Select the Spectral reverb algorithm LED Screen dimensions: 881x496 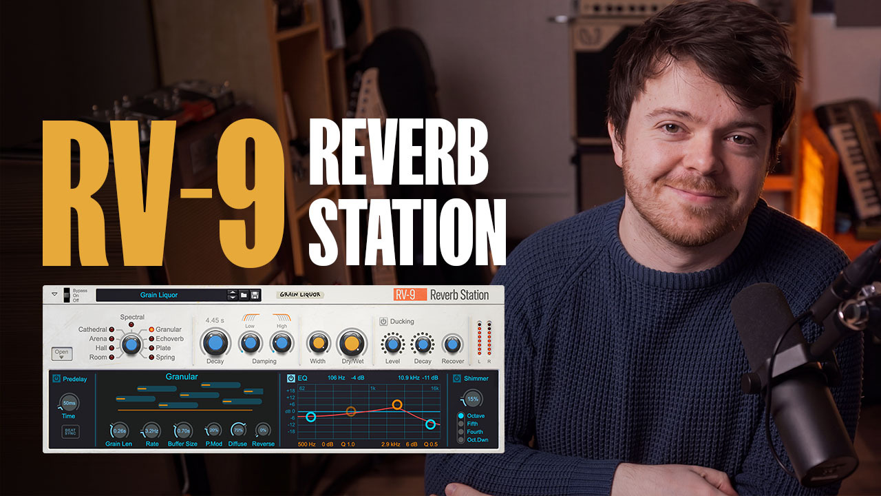[131, 324]
